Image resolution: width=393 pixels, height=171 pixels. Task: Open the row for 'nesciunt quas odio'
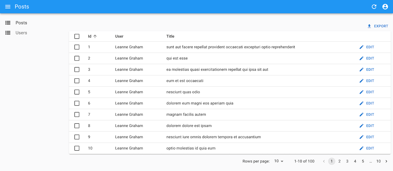click(x=183, y=92)
